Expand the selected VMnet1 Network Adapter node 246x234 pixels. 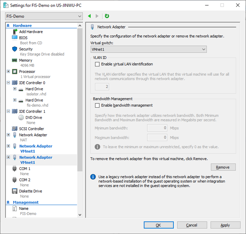point(8,157)
